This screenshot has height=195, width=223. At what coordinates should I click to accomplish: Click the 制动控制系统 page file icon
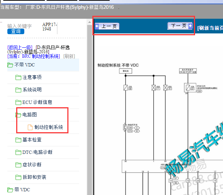pyautogui.click(x=30, y=127)
